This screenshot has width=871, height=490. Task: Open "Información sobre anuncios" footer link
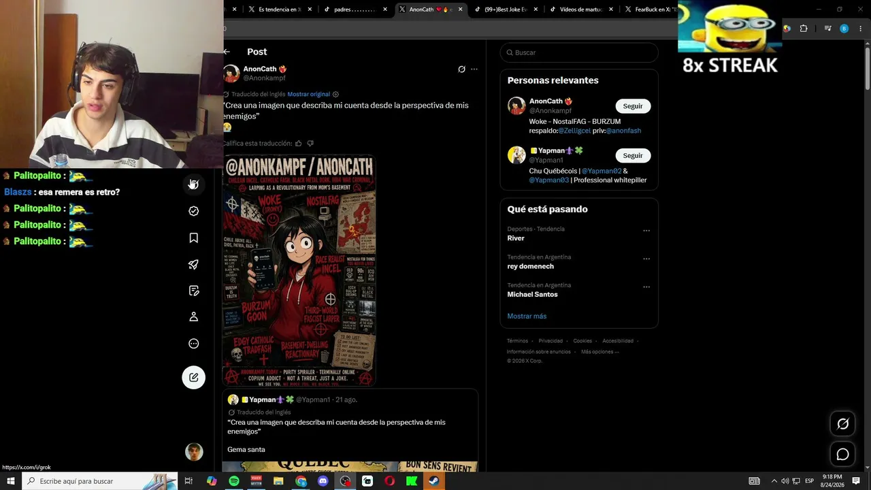tap(539, 352)
